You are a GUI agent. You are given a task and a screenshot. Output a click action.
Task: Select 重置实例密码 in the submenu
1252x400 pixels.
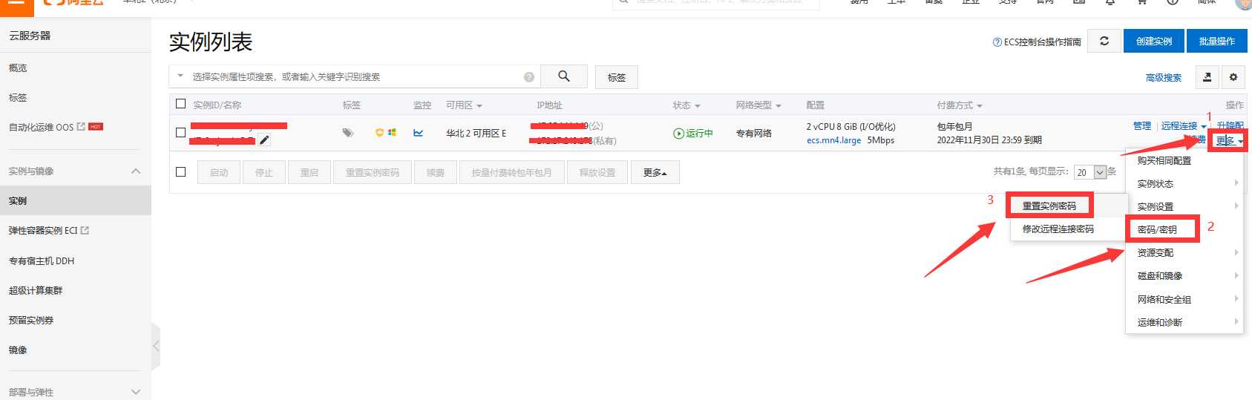(x=1049, y=206)
